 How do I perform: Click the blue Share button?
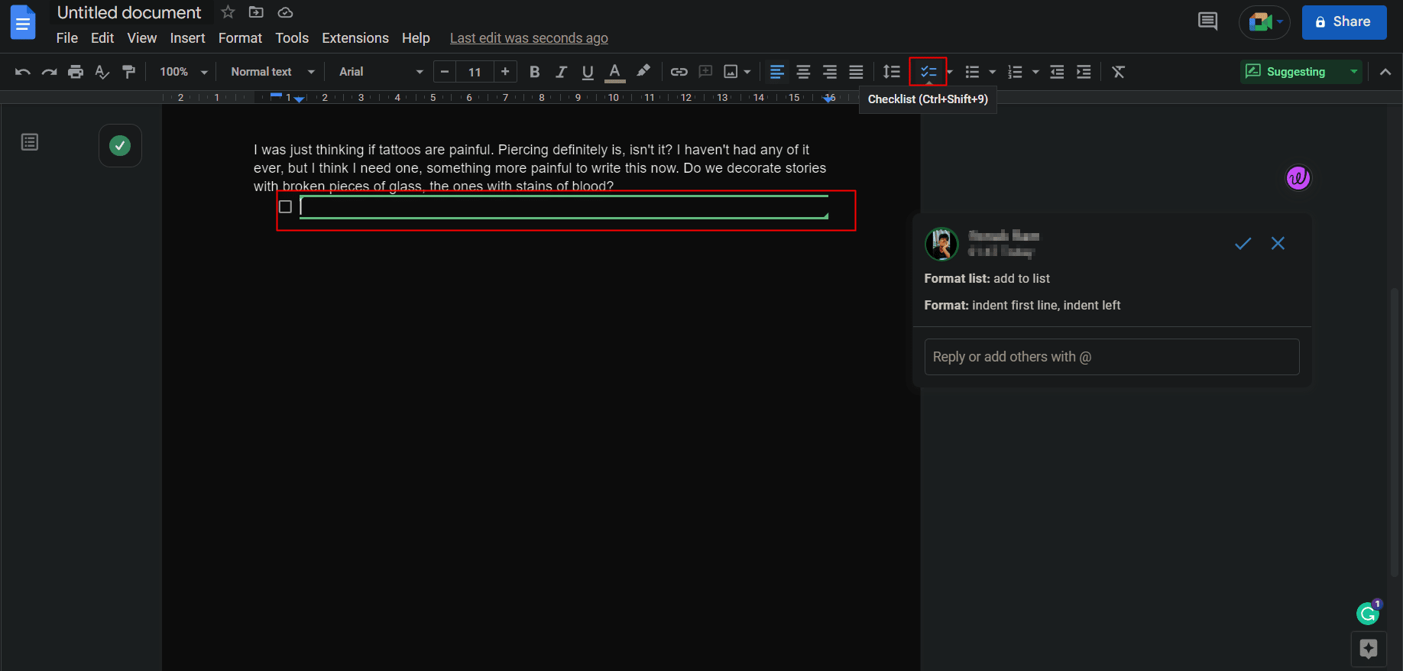pos(1344,22)
